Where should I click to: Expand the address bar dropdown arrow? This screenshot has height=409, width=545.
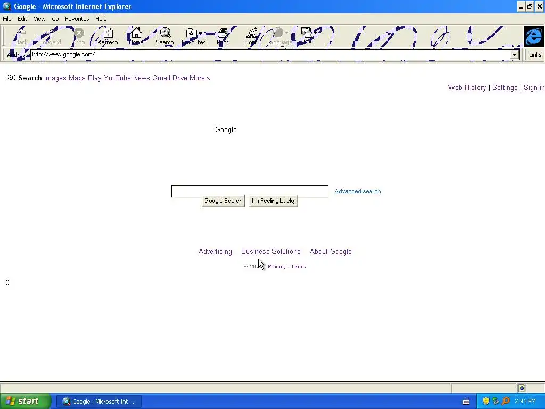point(514,55)
